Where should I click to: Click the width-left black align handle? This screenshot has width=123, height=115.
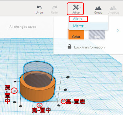[x=21, y=106]
